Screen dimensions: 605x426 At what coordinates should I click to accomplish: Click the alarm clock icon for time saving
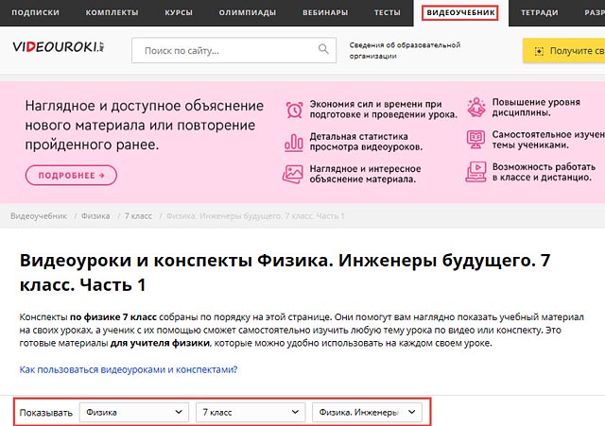pyautogui.click(x=294, y=110)
